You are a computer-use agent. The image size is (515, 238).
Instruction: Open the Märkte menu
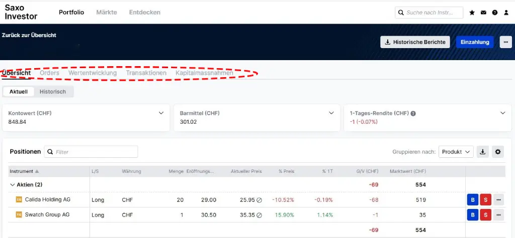click(x=107, y=13)
